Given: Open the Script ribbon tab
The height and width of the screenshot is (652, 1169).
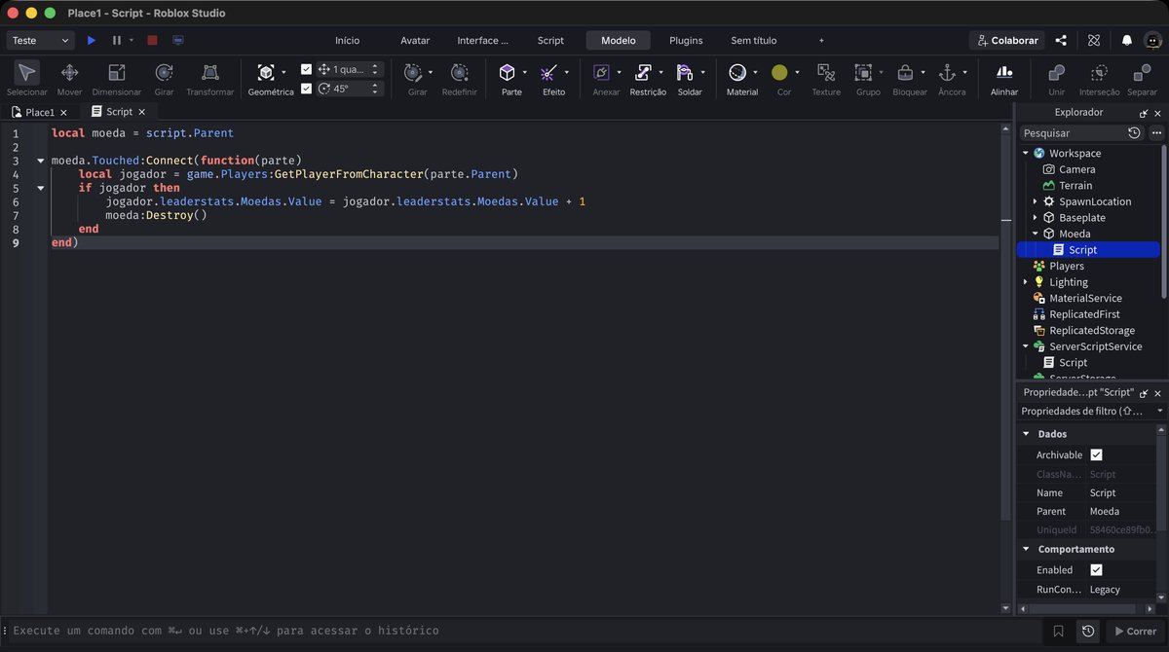Looking at the screenshot, I should [550, 41].
